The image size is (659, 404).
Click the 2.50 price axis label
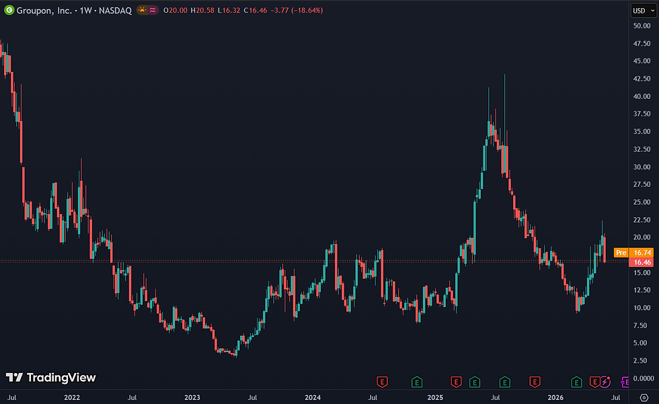coord(642,361)
